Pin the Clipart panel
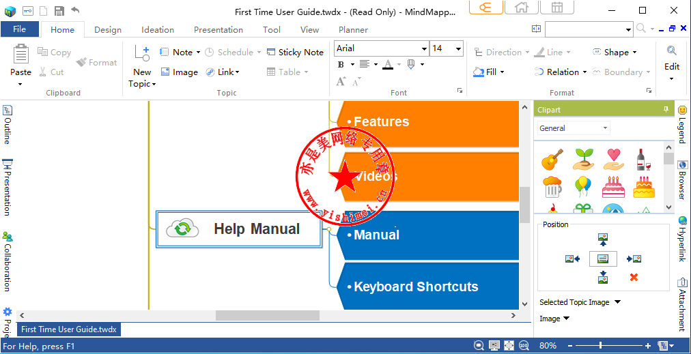Image resolution: width=691 pixels, height=354 pixels. click(x=666, y=110)
